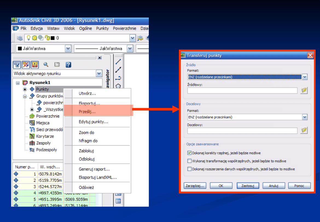The width and height of the screenshot is (320, 222).
Task: Click the Toolspace warning icon
Action: click(x=35, y=65)
